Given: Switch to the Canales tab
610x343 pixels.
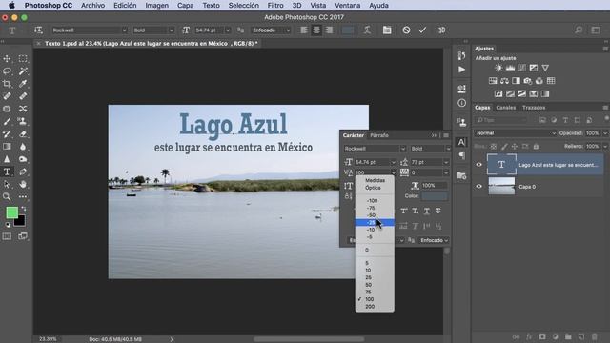Looking at the screenshot, I should coord(506,108).
